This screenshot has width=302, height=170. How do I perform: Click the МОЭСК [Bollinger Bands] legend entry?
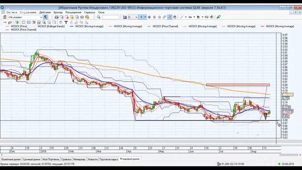(51, 26)
